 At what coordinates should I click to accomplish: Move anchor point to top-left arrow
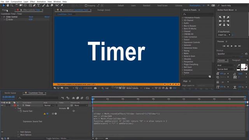(x=220, y=17)
